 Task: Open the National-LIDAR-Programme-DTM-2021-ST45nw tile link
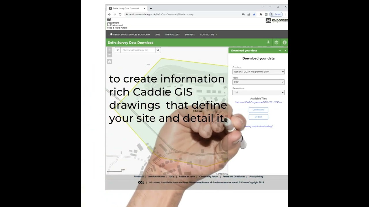tap(258, 102)
